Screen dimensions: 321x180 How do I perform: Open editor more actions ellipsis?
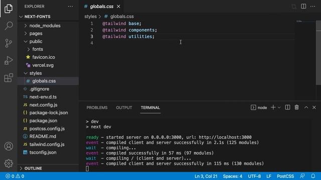click(312, 6)
